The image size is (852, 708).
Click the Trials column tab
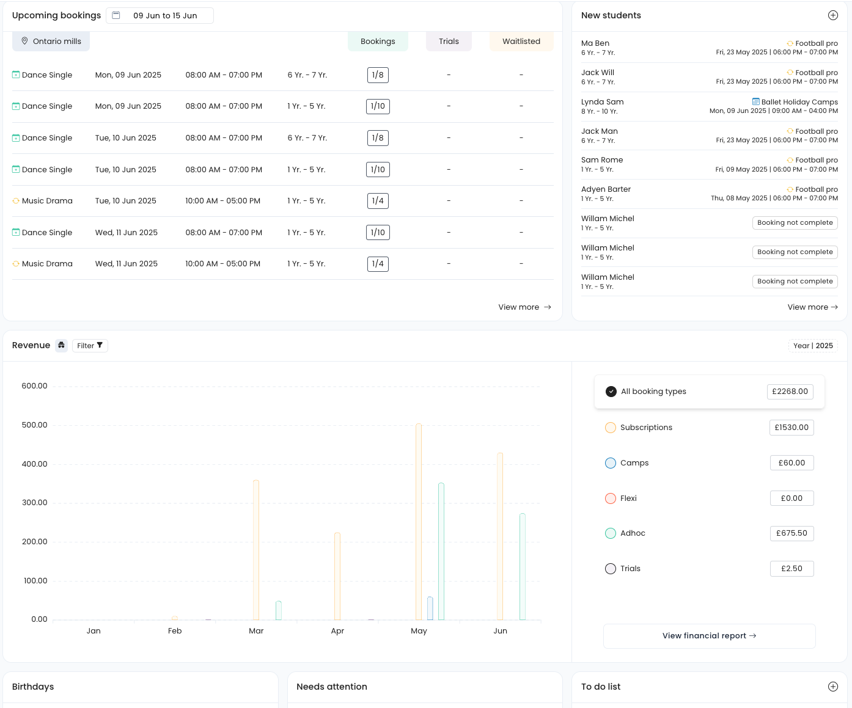(449, 42)
